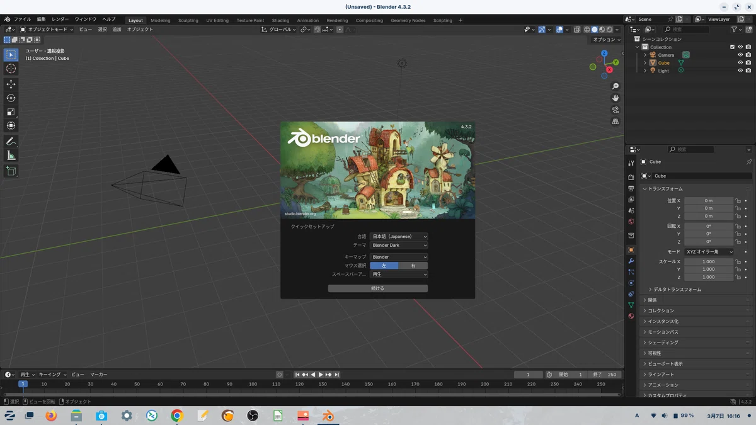Disable Cube in renders via camera icon

[x=748, y=63]
